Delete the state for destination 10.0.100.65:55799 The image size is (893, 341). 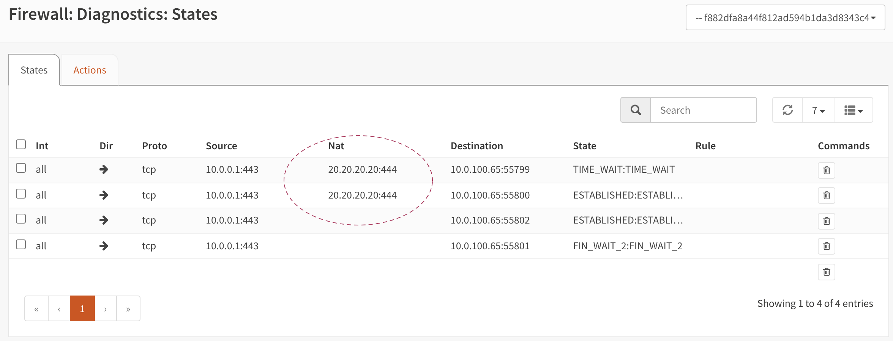point(826,170)
